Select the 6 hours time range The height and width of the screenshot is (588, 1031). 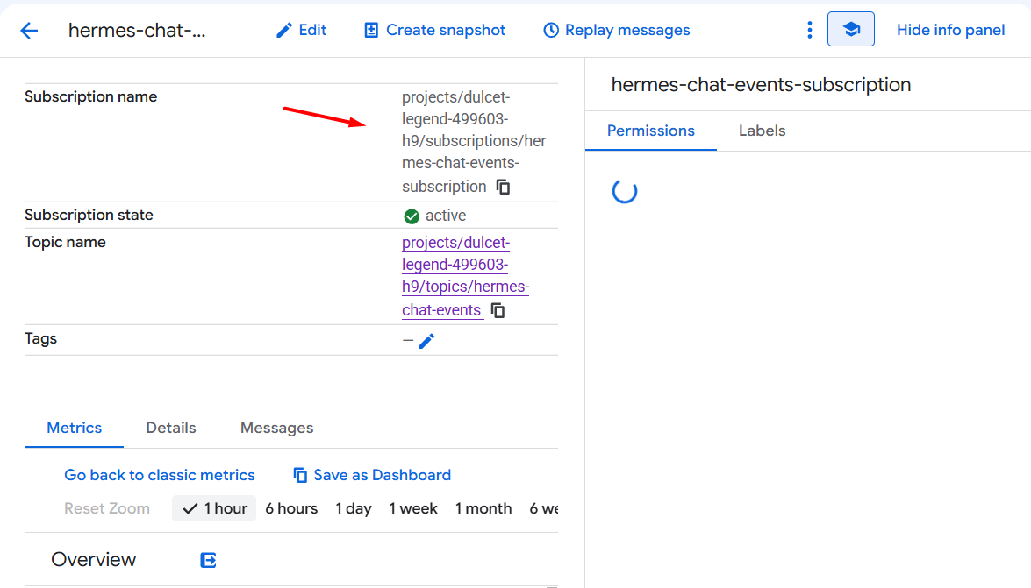[x=291, y=508]
